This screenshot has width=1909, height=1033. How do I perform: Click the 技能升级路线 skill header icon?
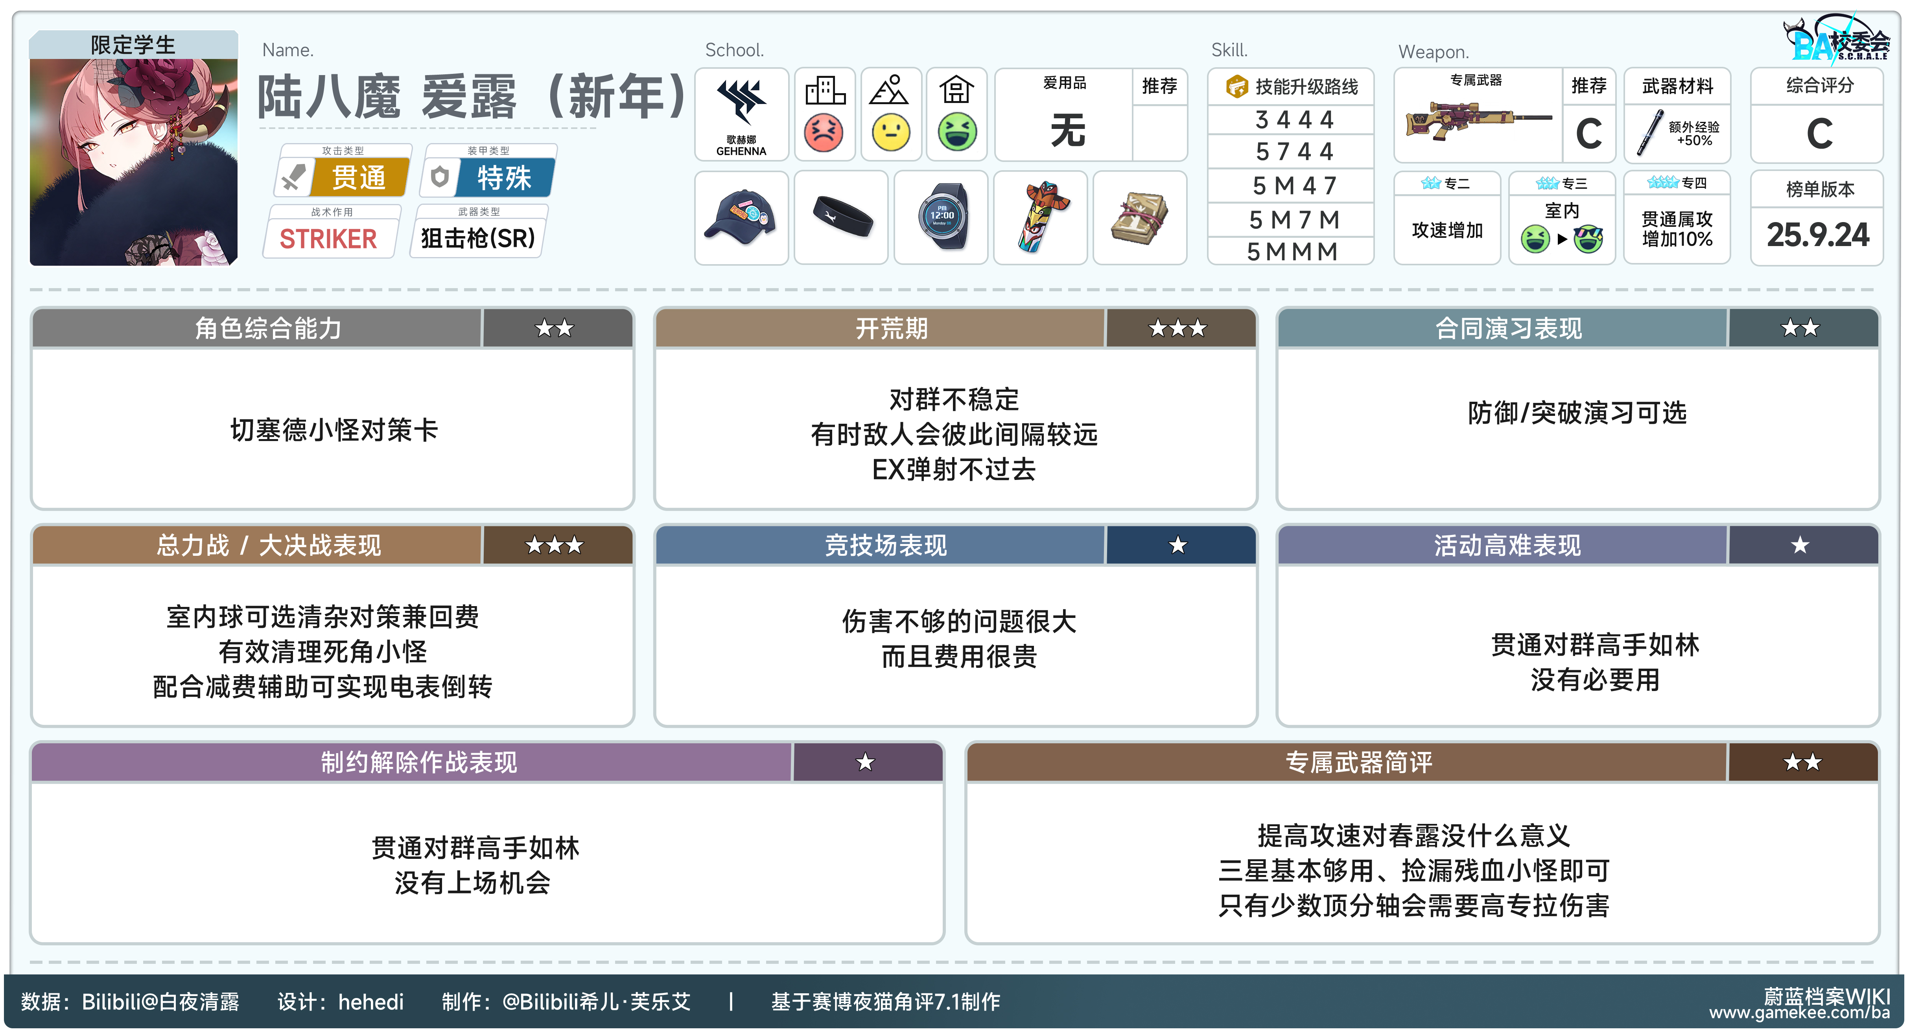(1237, 86)
